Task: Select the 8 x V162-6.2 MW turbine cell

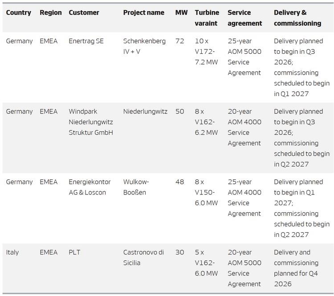Action: [x=207, y=122]
